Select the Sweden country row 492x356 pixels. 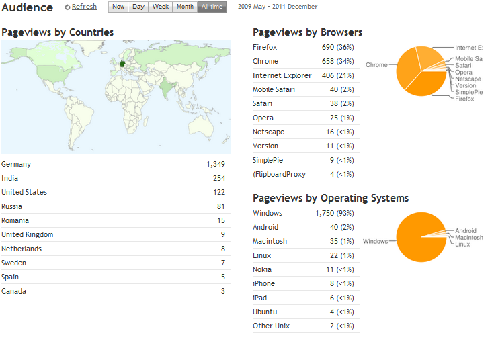coord(116,263)
